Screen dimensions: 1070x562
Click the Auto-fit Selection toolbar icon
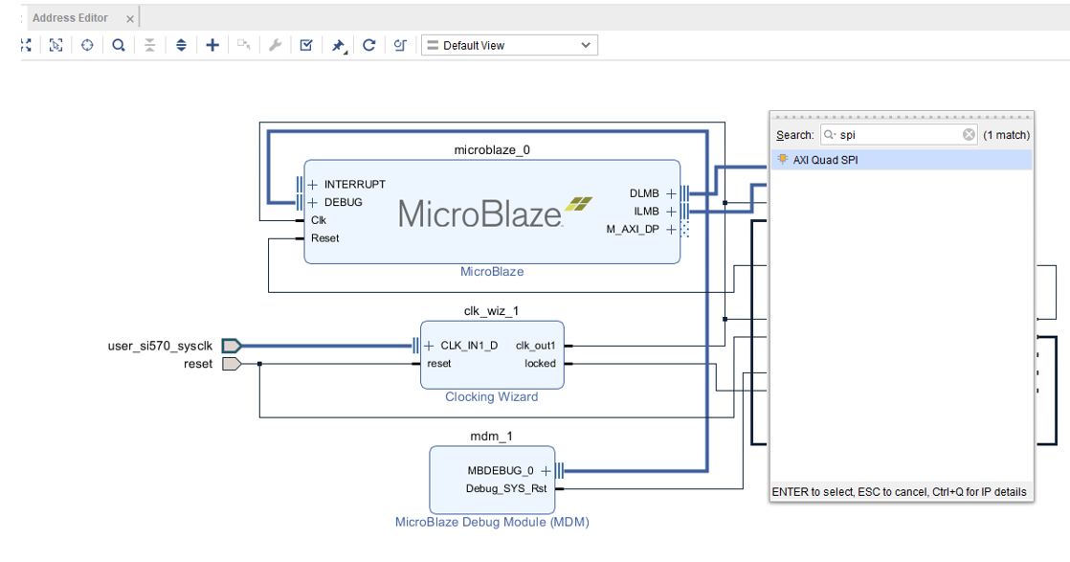[x=56, y=45]
